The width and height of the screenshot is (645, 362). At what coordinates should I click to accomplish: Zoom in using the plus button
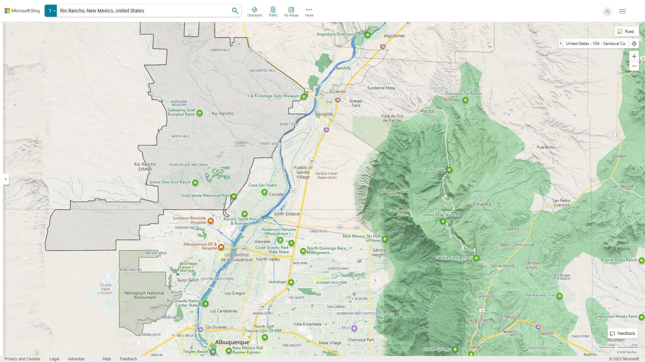(x=634, y=56)
